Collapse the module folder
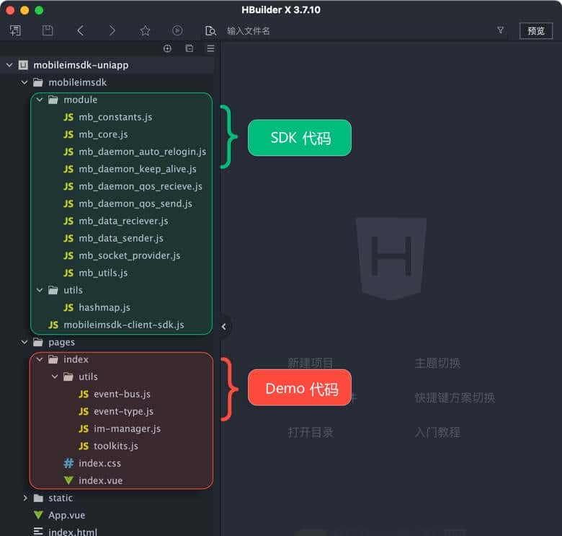The height and width of the screenshot is (536, 562). pyautogui.click(x=40, y=100)
